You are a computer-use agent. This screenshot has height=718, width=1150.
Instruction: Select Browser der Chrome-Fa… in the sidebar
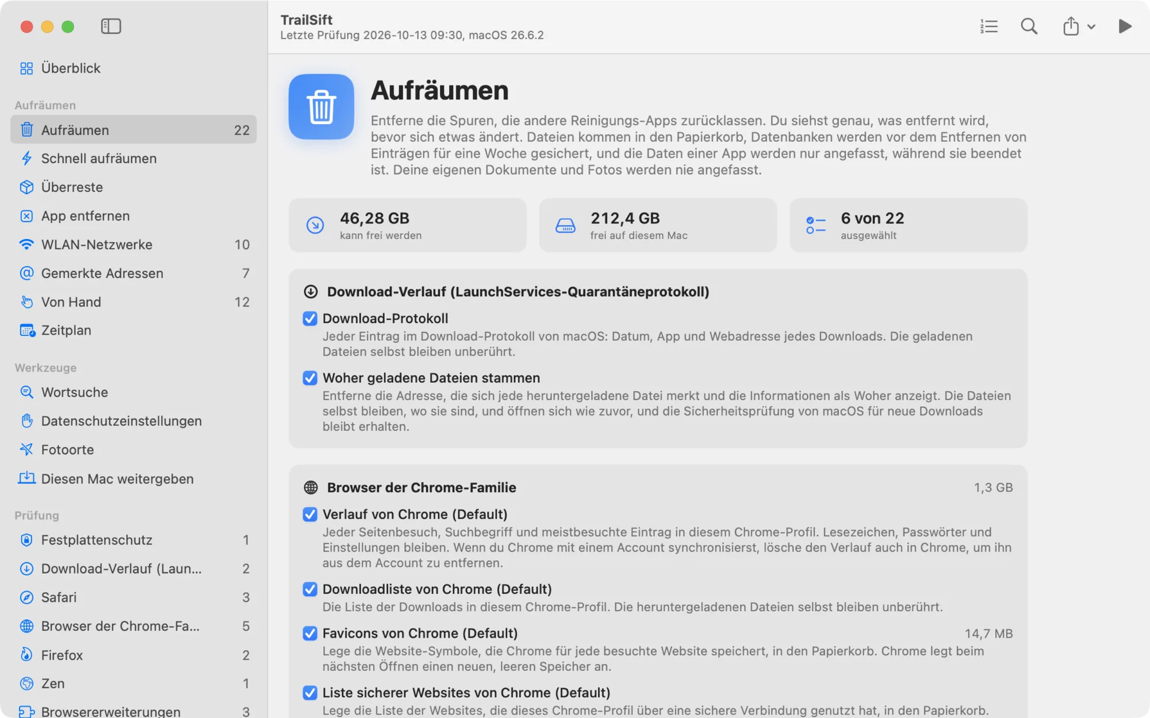[133, 626]
